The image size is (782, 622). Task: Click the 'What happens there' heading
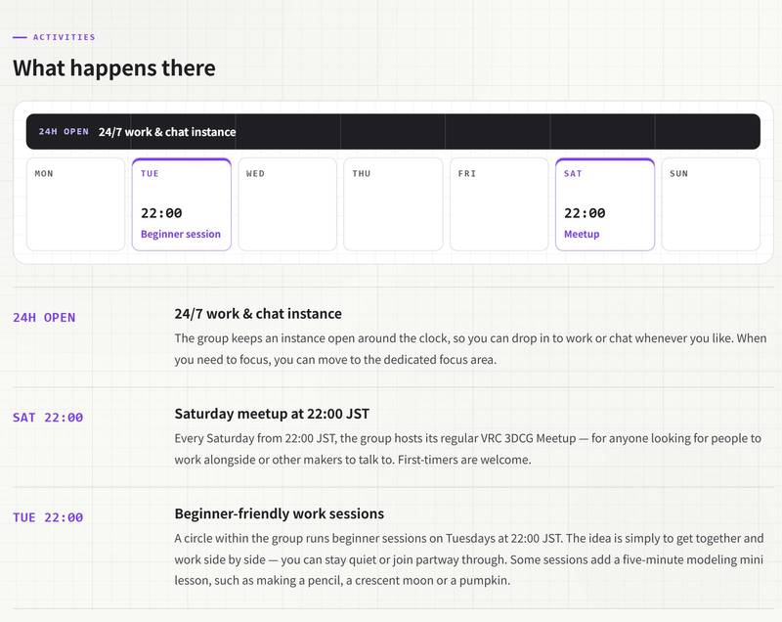click(x=114, y=67)
